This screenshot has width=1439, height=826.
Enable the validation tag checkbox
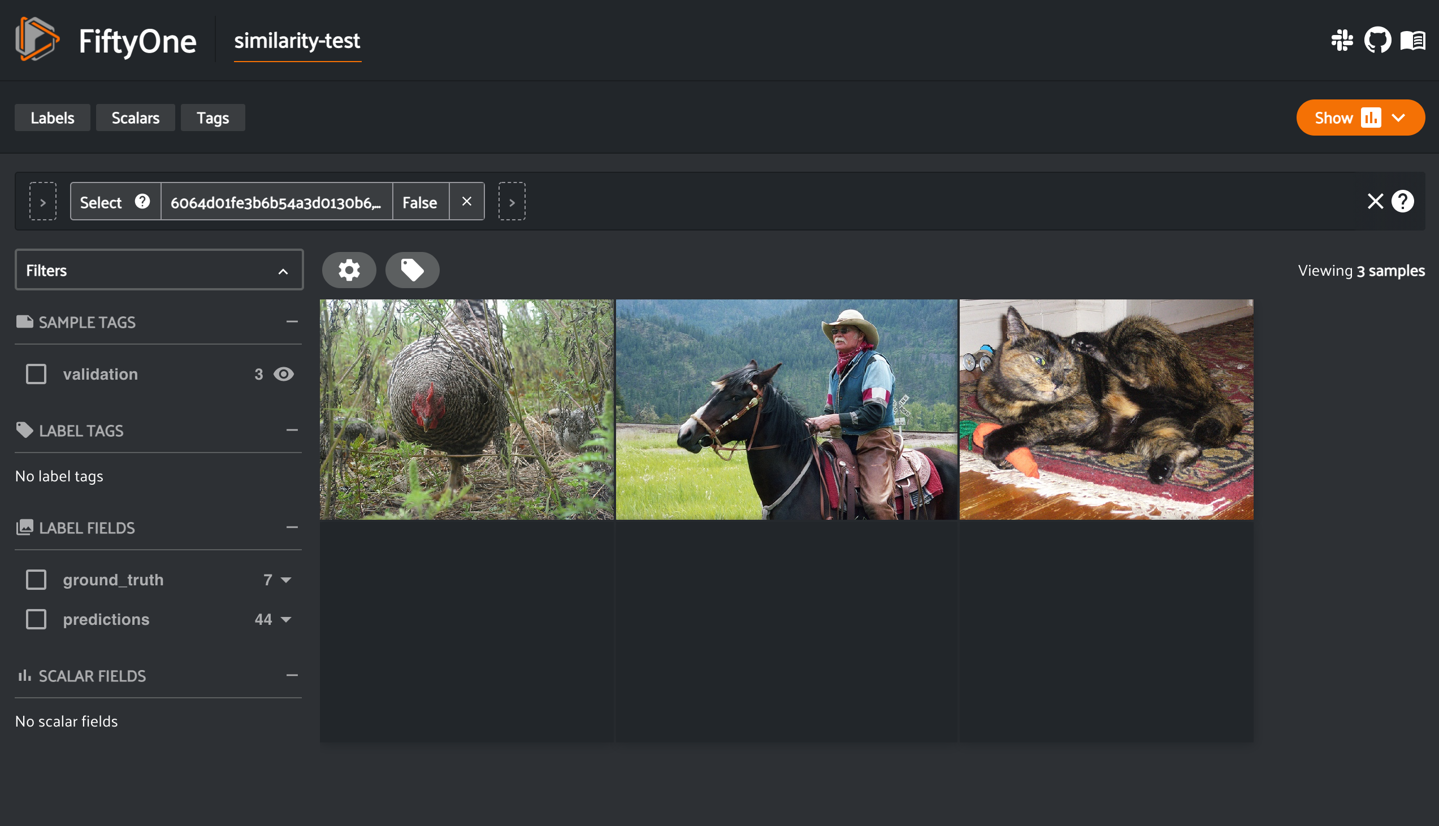pos(36,374)
